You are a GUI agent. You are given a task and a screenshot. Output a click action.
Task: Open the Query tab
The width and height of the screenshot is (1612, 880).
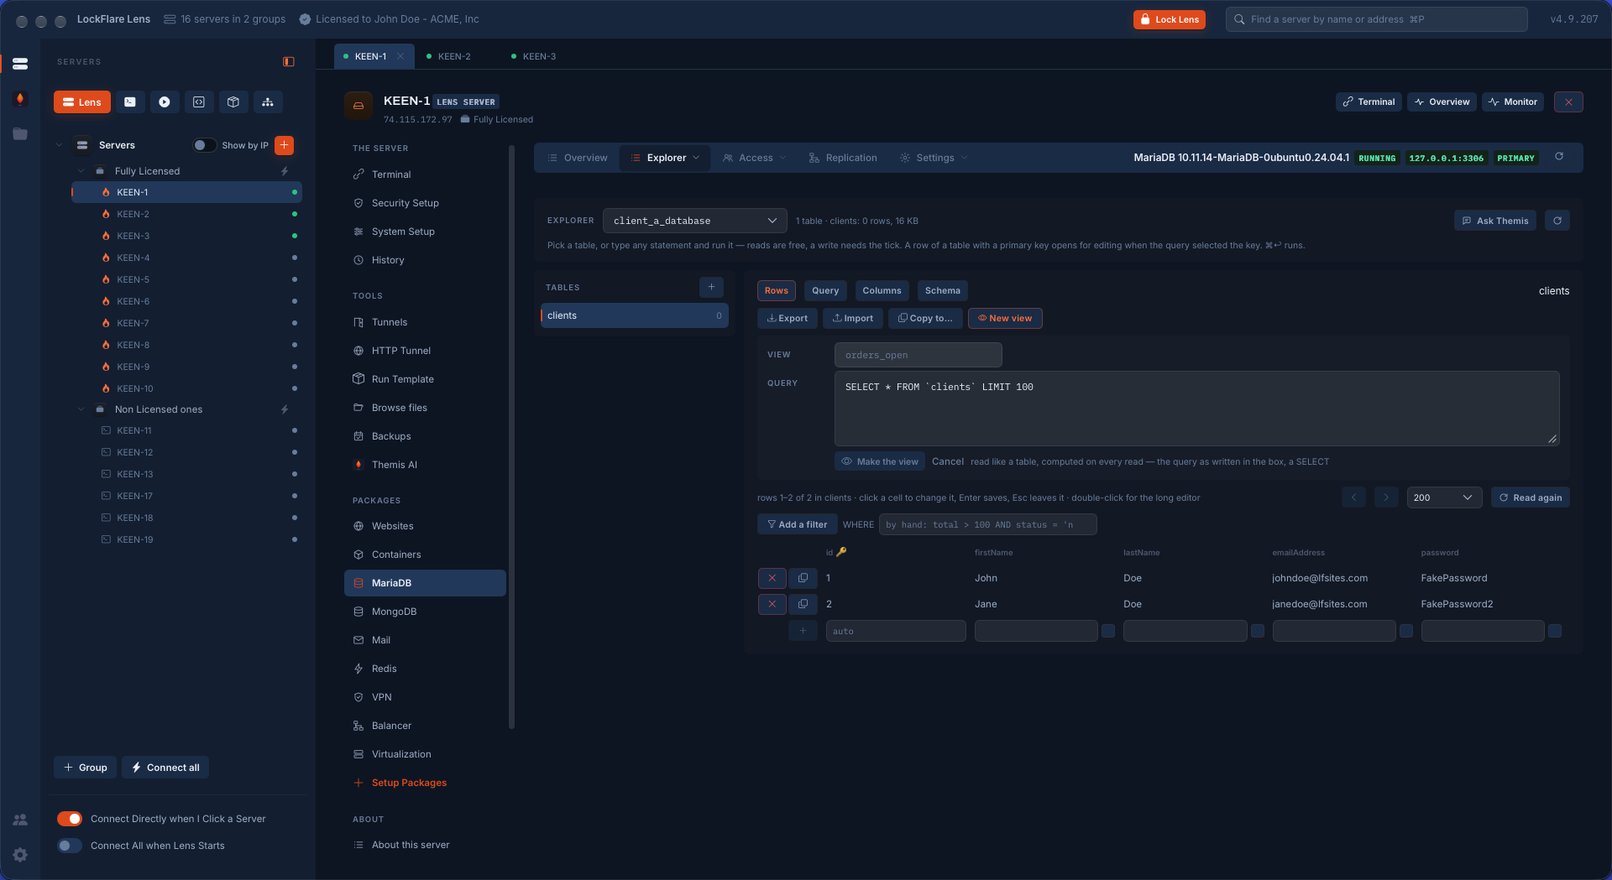pyautogui.click(x=825, y=290)
